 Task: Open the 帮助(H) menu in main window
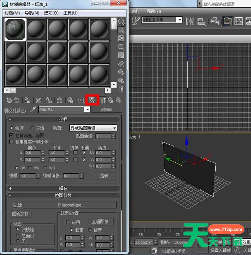(154, 11)
